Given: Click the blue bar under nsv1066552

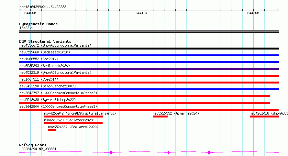Looking at the screenshot, I should pos(149,62).
